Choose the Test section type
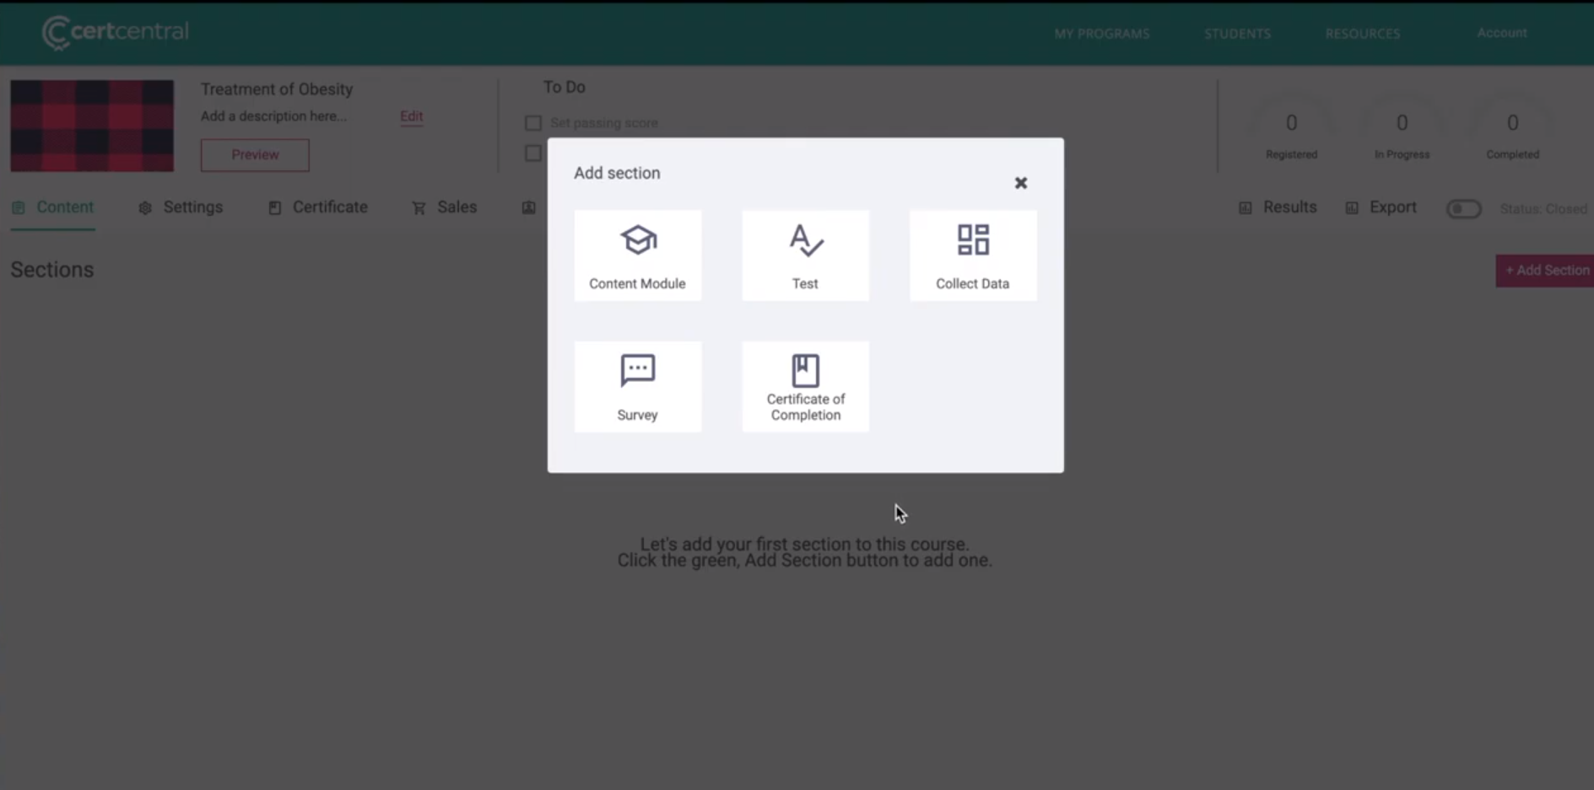This screenshot has width=1594, height=790. coord(804,255)
